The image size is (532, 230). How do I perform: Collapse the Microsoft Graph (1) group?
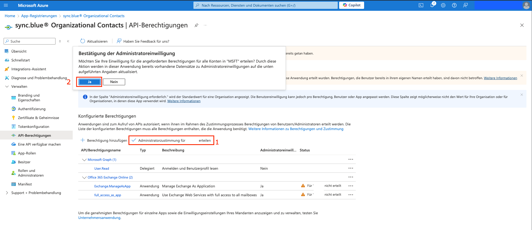pyautogui.click(x=84, y=160)
